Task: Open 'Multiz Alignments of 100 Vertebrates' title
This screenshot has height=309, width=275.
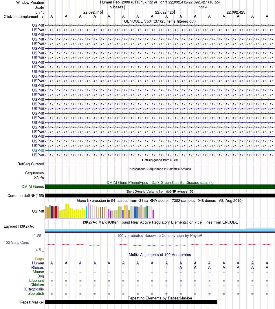Action: [x=160, y=255]
